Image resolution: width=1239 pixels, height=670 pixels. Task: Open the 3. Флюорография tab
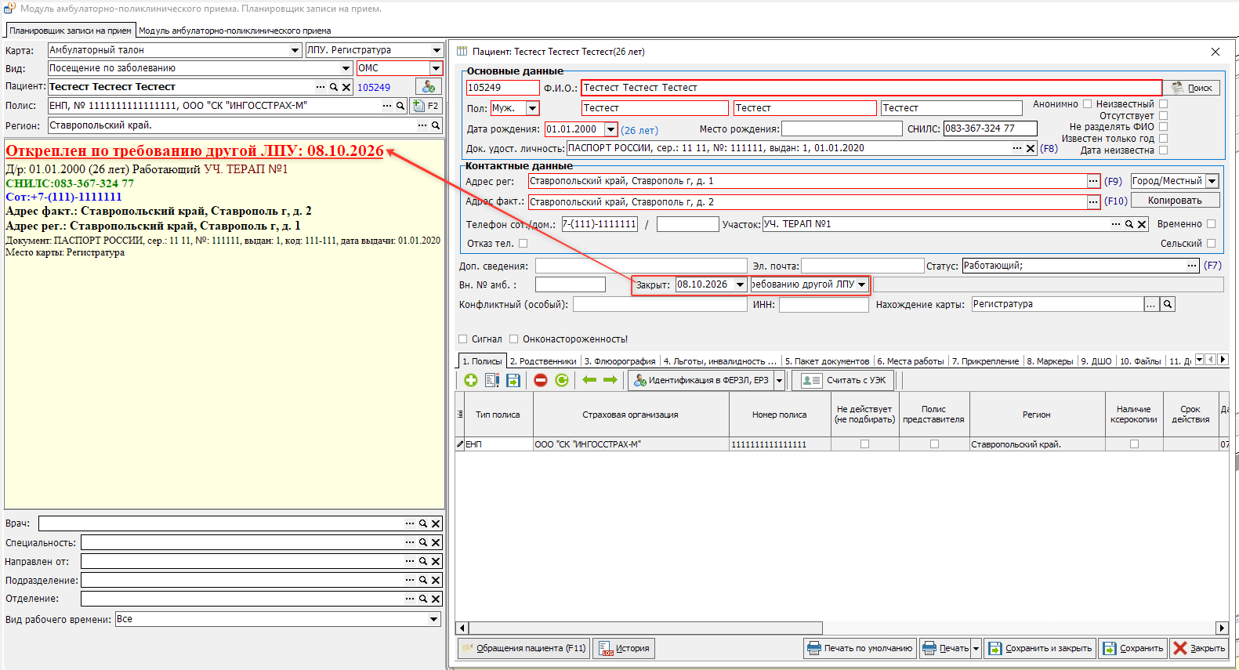point(620,361)
